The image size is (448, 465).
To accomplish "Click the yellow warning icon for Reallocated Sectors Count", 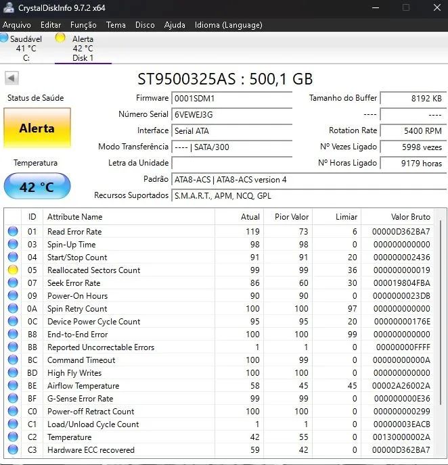I will click(x=13, y=270).
